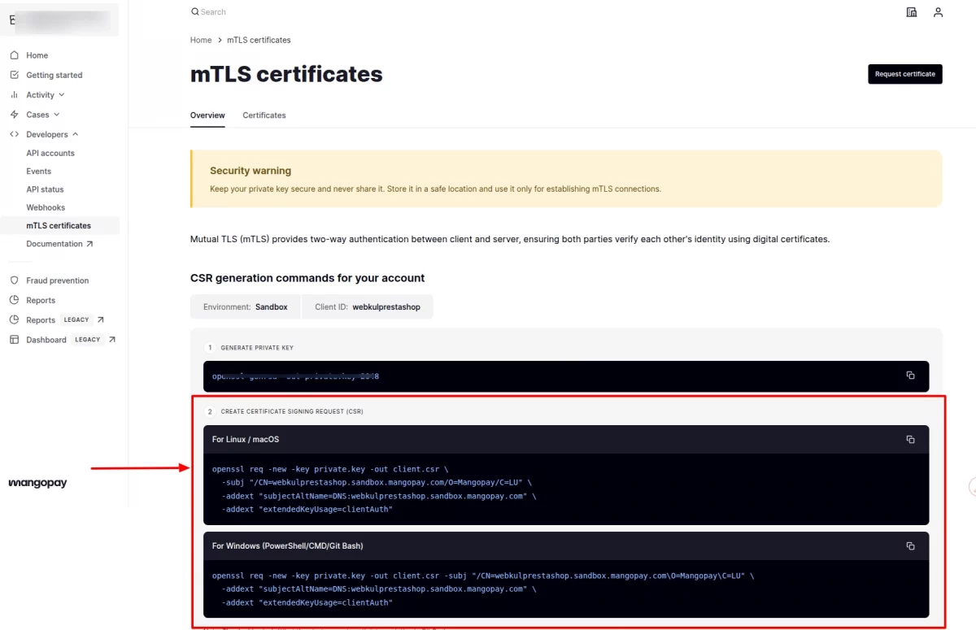The width and height of the screenshot is (976, 630).
Task: Collapse the Developers menu chevron
Action: pos(76,134)
